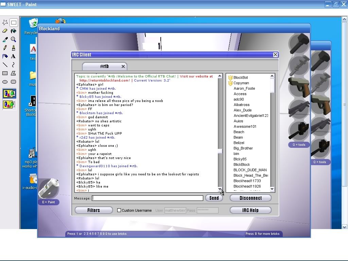Click the Pass password field
348x261 pixels.
click(x=208, y=210)
